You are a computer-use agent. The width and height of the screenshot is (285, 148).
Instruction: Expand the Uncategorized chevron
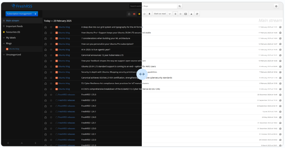tap(4, 55)
